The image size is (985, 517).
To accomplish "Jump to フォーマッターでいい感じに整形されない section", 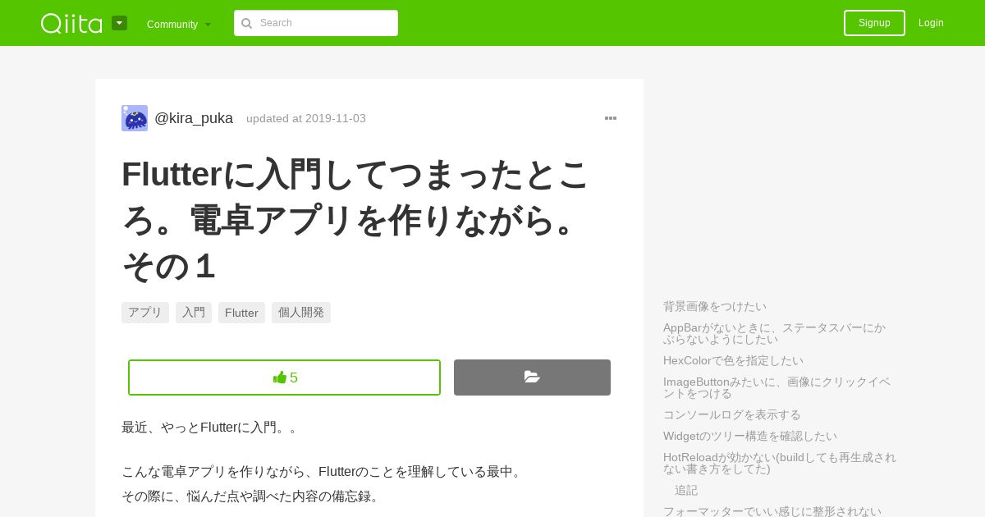I will (x=772, y=511).
